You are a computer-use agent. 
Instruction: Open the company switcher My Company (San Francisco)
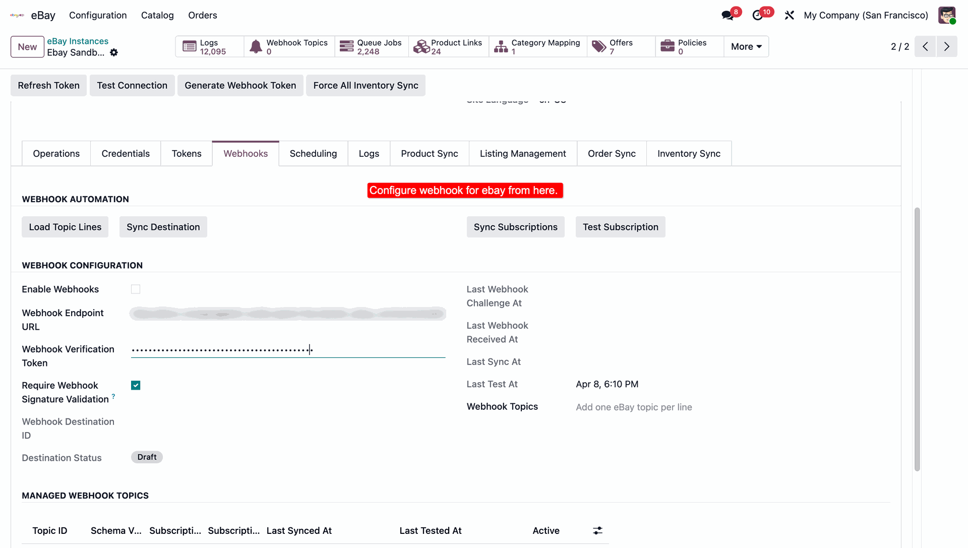[866, 15]
